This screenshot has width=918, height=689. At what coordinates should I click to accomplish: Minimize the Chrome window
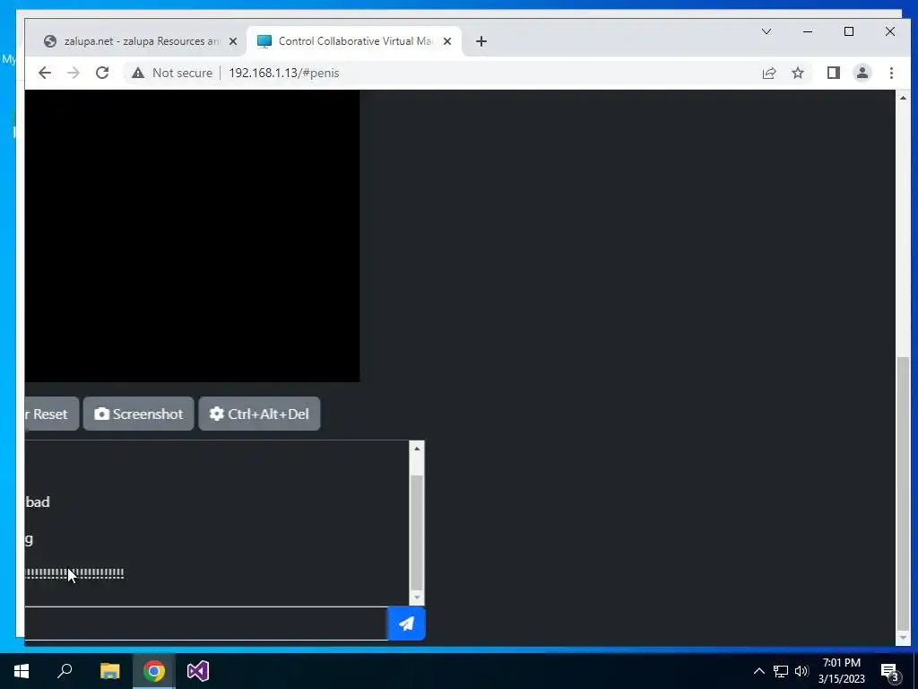(x=808, y=31)
